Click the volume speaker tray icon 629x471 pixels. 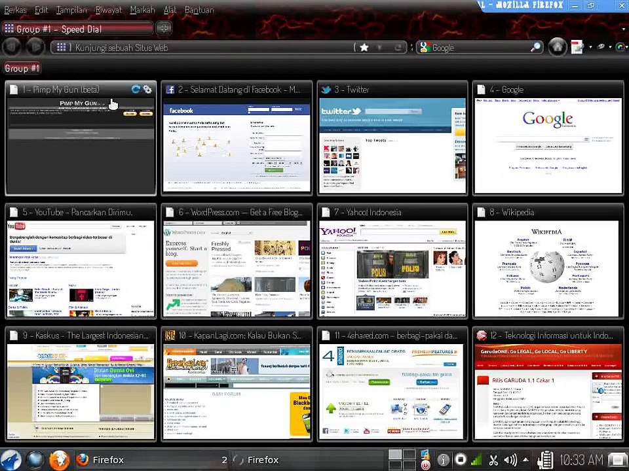click(510, 460)
